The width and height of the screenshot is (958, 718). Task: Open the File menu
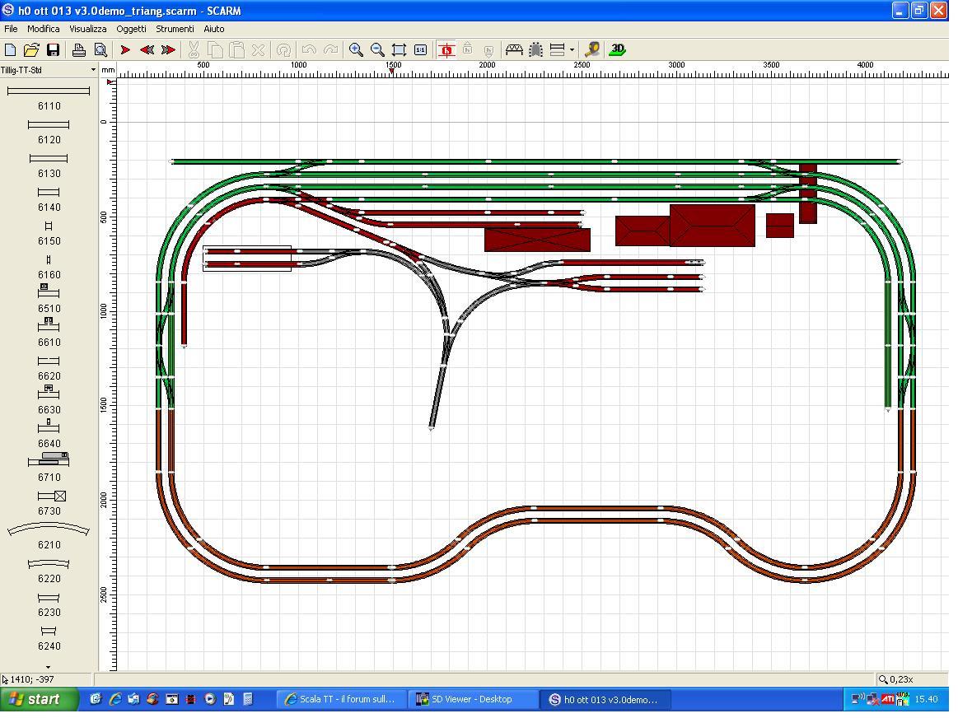click(x=11, y=29)
